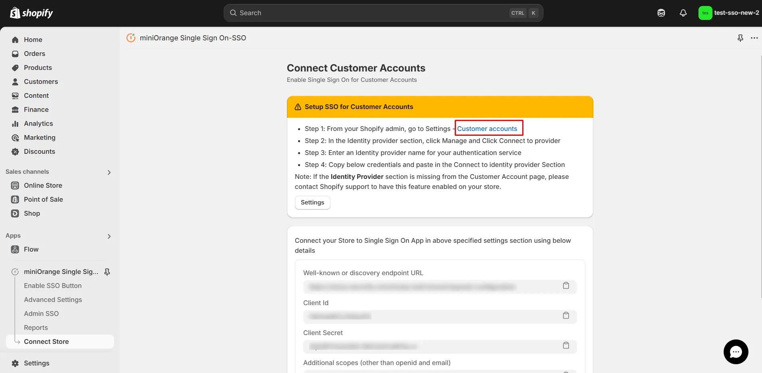Viewport: 762px width, 373px height.
Task: Click the green store avatar
Action: pos(705,13)
